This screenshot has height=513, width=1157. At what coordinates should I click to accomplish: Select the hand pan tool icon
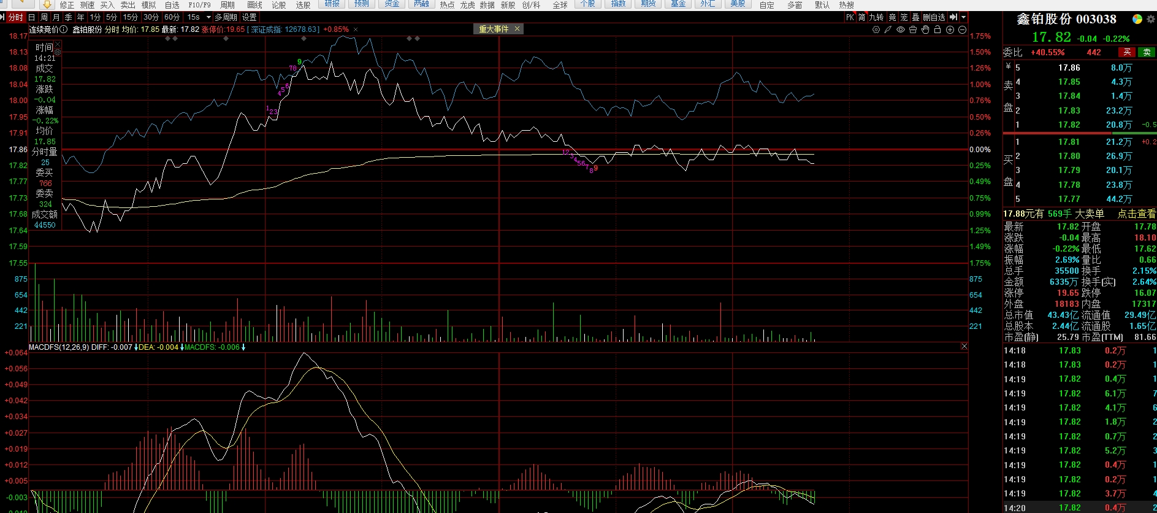(x=925, y=29)
